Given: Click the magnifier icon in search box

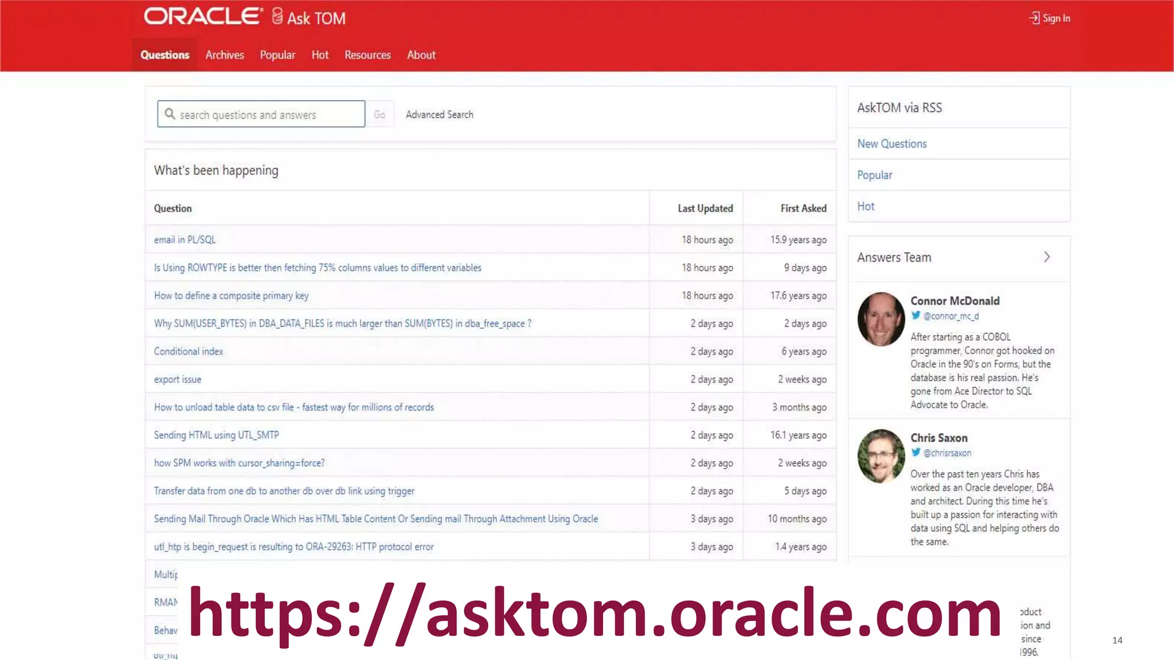Looking at the screenshot, I should [x=170, y=114].
